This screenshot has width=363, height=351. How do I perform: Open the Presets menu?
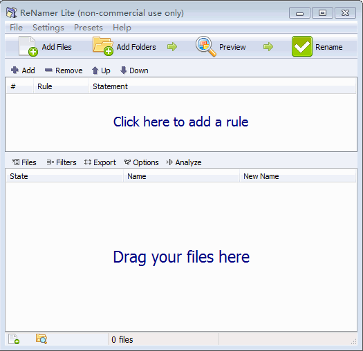pos(89,28)
